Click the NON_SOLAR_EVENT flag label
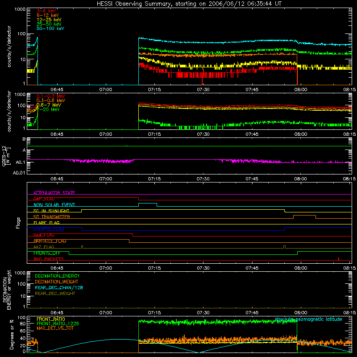This screenshot has width=357, height=357. coord(54,205)
